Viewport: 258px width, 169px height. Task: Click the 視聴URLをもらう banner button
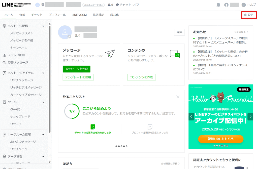221,139
